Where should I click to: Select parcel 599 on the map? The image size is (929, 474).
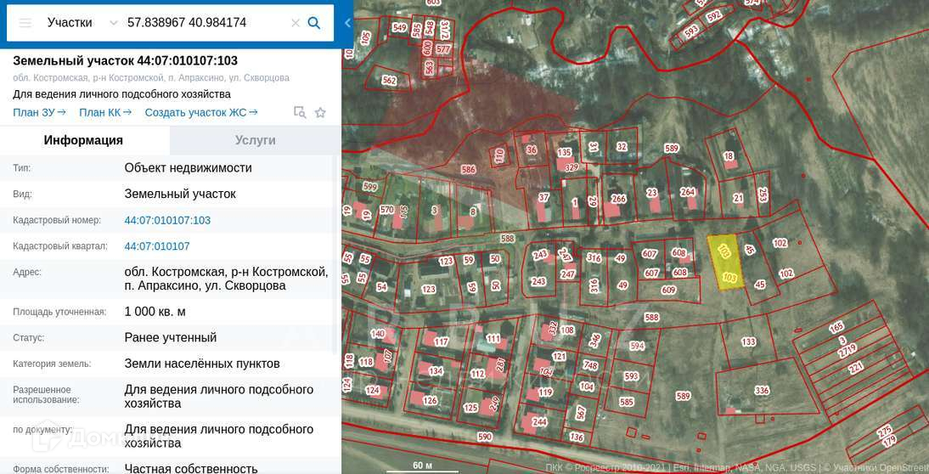click(x=369, y=187)
